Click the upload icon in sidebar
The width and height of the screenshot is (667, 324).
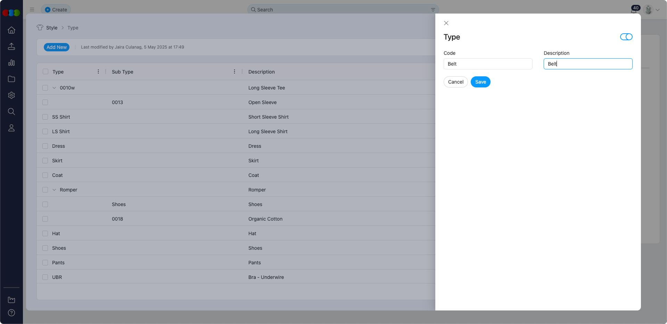tap(11, 46)
